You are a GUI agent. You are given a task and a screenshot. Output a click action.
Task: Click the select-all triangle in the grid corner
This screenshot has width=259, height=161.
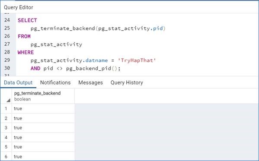[8, 100]
